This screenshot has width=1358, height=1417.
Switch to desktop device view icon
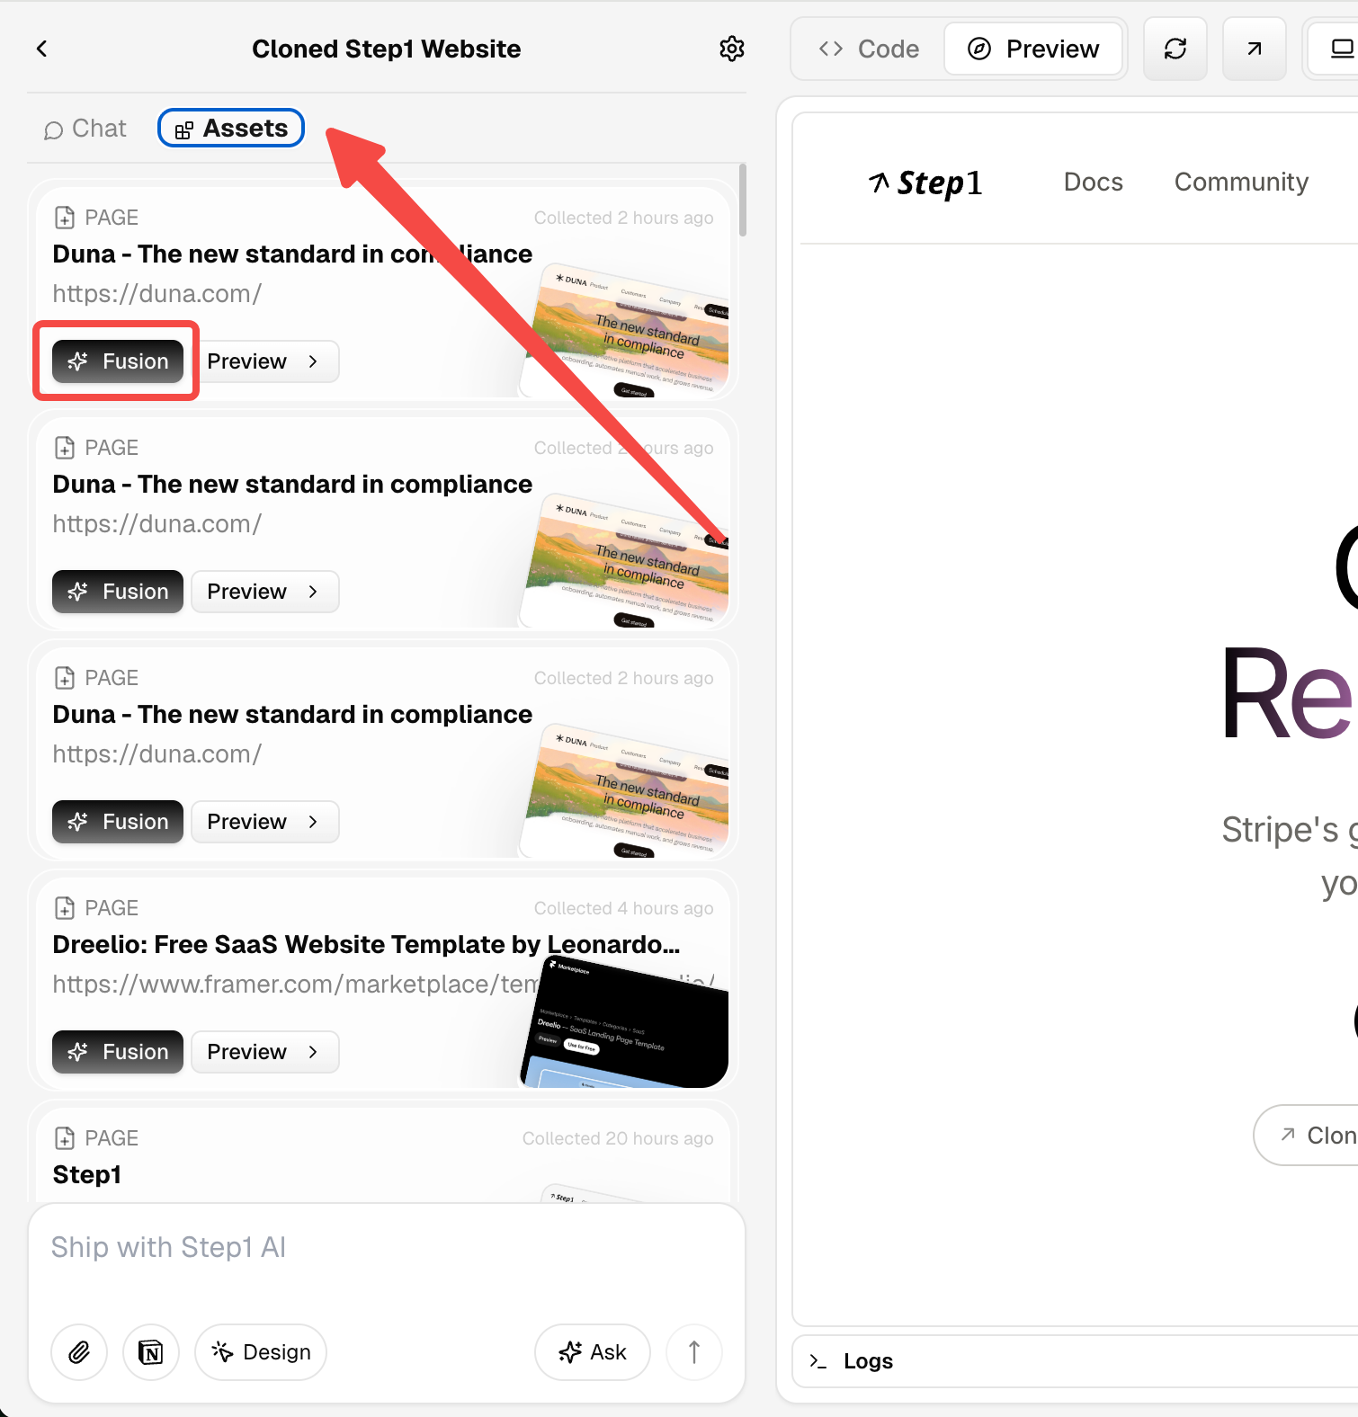pyautogui.click(x=1340, y=49)
